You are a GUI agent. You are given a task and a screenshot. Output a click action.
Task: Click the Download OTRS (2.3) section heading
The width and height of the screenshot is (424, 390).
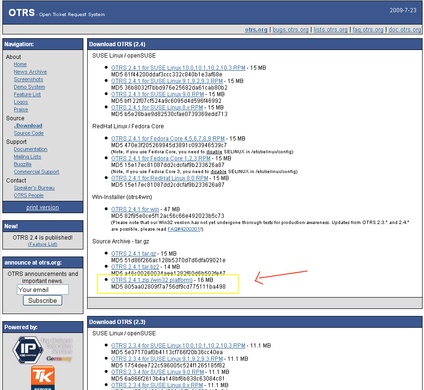coord(117,322)
